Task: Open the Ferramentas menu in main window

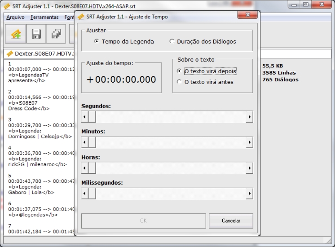Action: (44, 17)
